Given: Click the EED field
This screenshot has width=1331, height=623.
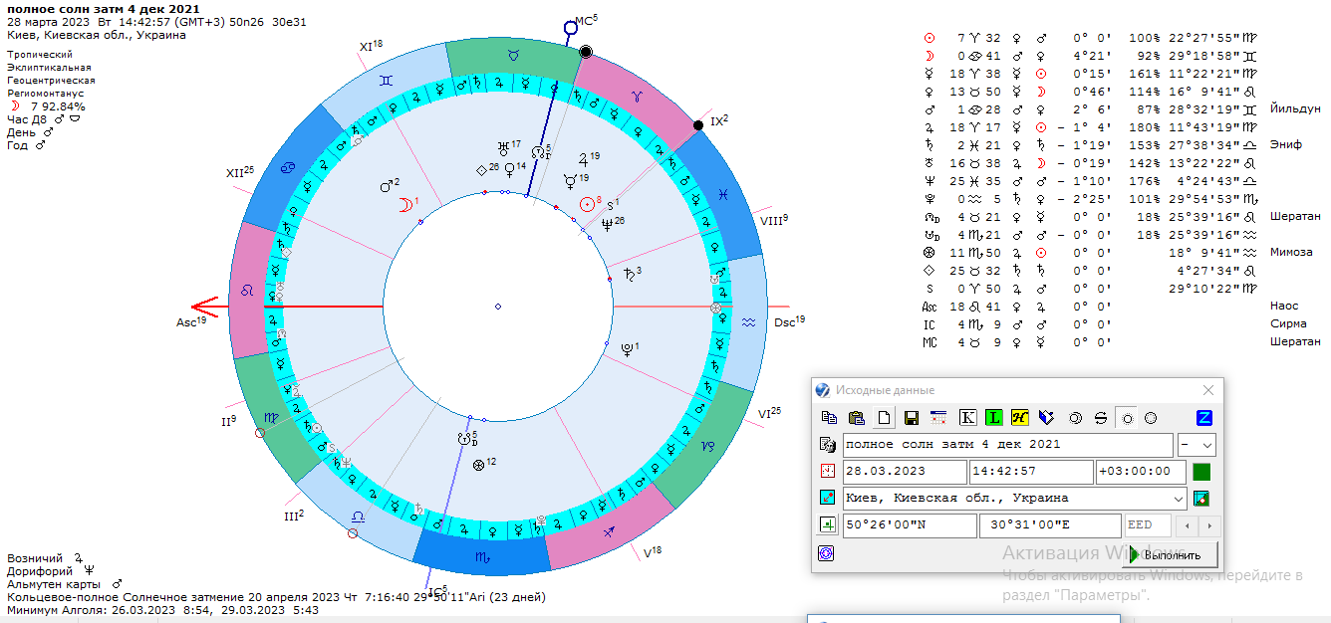Looking at the screenshot, I should click(x=1148, y=524).
